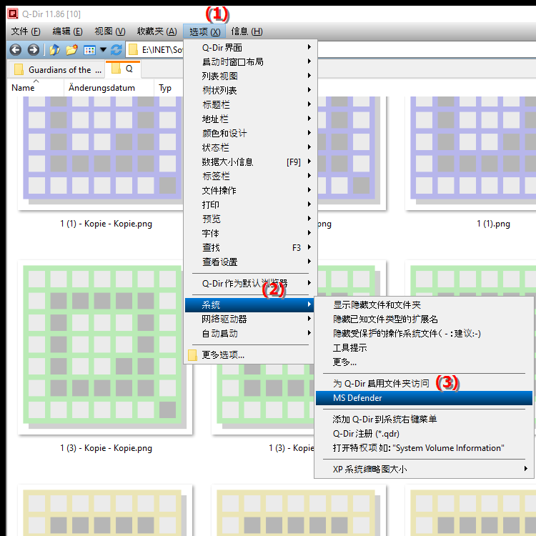Screen dimensions: 536x536
Task: Choose the MS Defender menu item
Action: tap(424, 398)
